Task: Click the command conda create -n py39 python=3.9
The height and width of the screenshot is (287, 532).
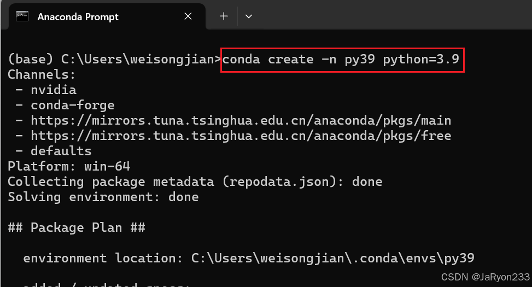Action: [341, 60]
